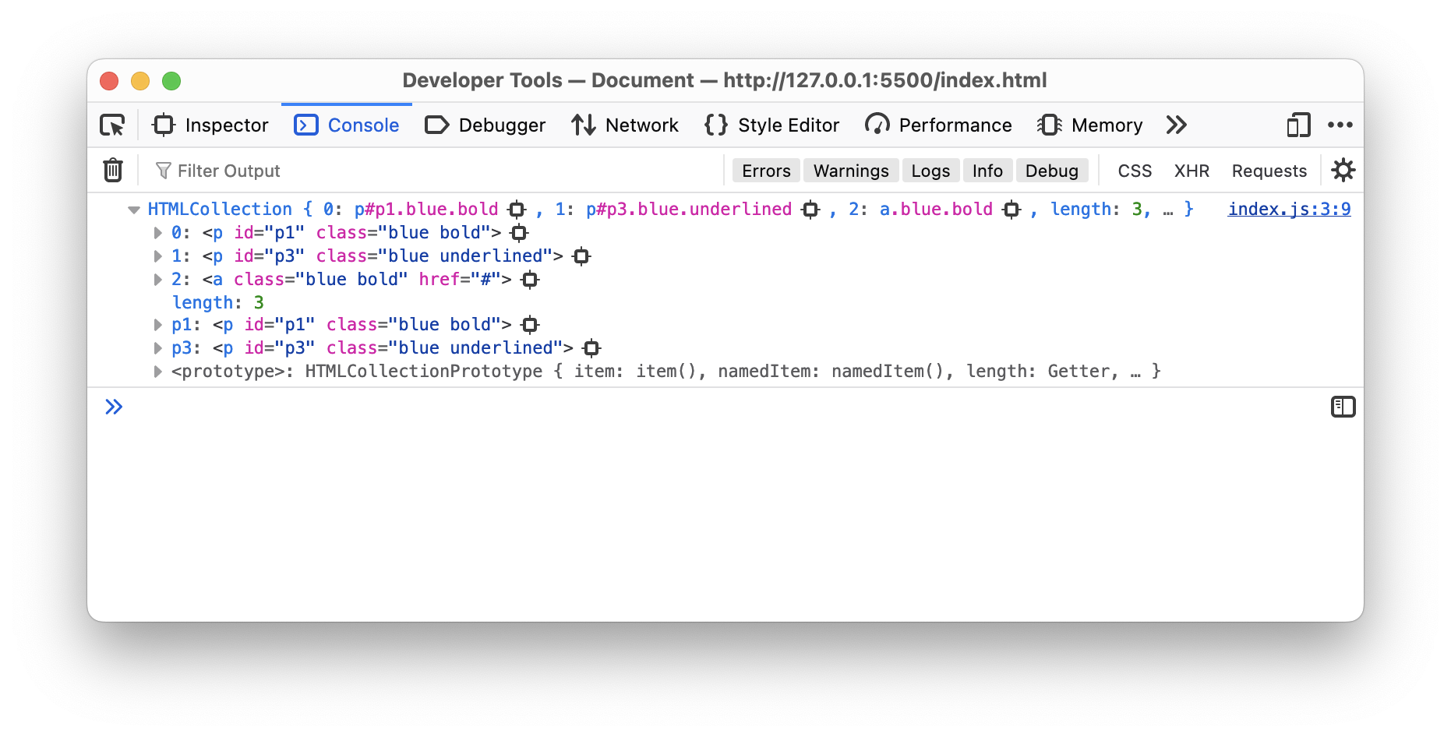The height and width of the screenshot is (737, 1451).
Task: Click the pick element from page icon
Action: [x=112, y=125]
